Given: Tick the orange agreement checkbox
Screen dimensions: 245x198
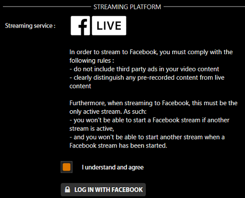Looking at the screenshot, I should (x=67, y=167).
